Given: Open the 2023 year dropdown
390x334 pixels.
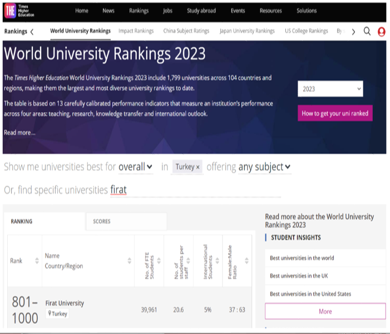Looking at the screenshot, I should pos(330,89).
